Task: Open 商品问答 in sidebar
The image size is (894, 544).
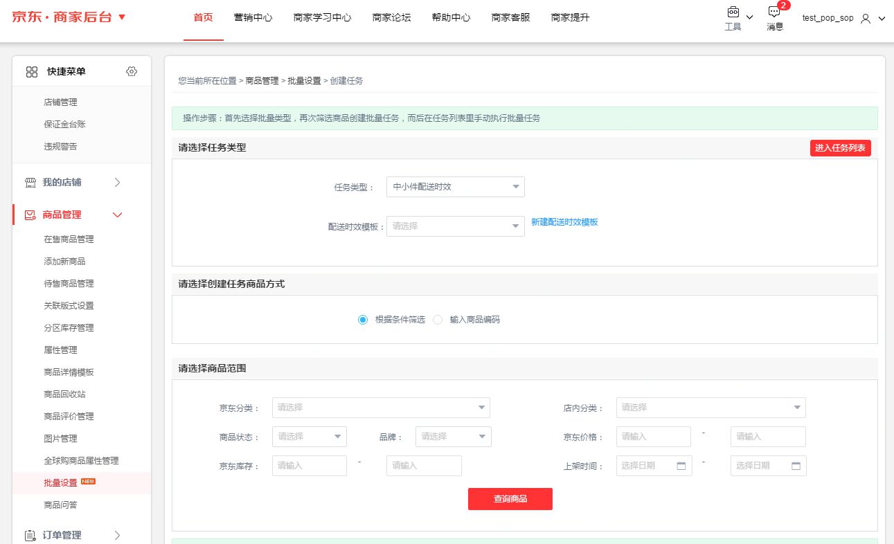Action: (x=61, y=505)
